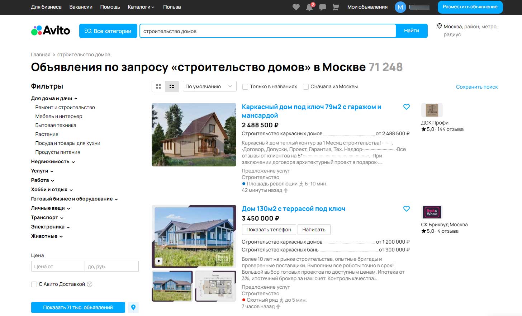Expand the Недвижимость category filter
This screenshot has width=522, height=316.
click(x=53, y=162)
